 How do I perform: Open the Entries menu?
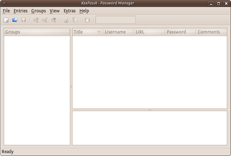(21, 11)
